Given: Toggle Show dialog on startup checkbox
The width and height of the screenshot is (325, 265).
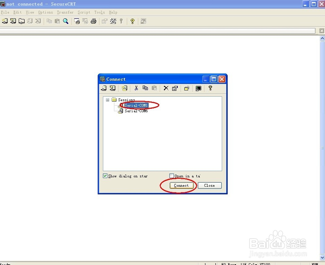Looking at the screenshot, I should coord(105,176).
